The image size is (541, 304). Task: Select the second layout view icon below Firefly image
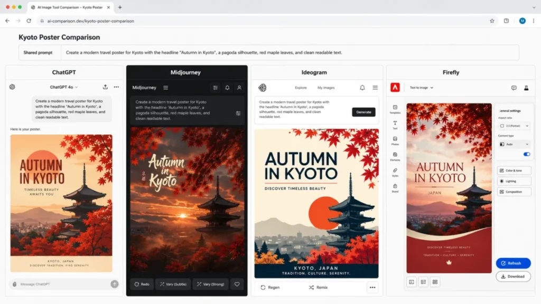point(423,282)
